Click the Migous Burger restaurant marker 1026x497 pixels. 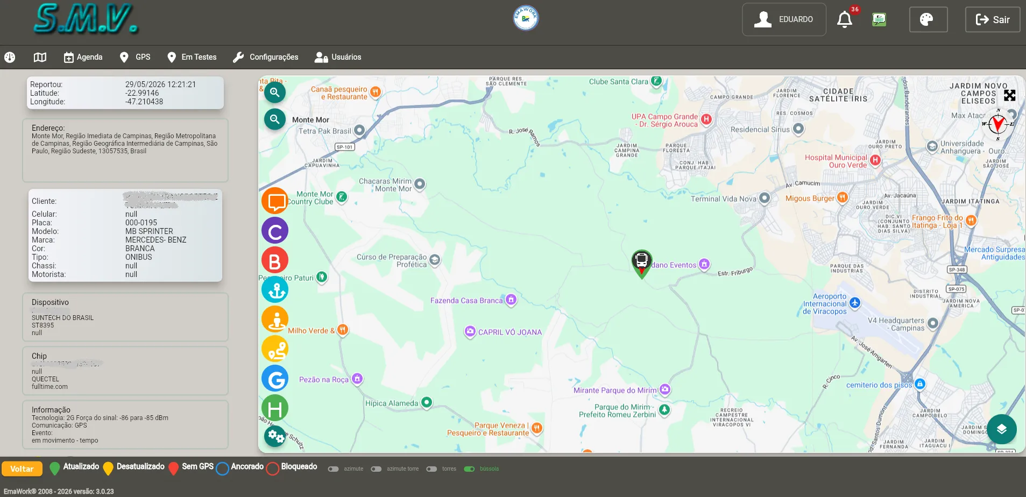point(843,197)
